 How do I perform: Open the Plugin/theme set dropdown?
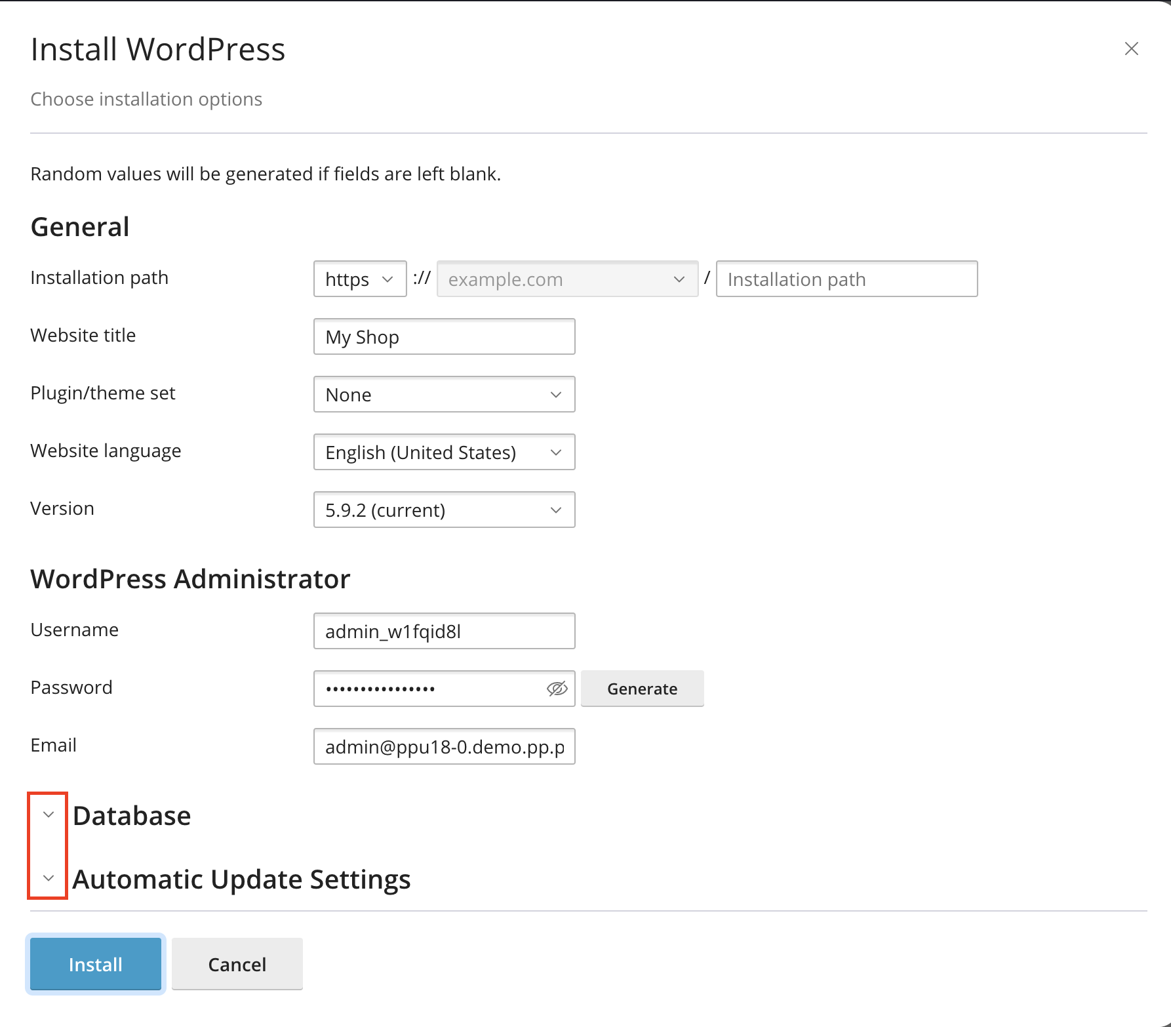pos(444,395)
